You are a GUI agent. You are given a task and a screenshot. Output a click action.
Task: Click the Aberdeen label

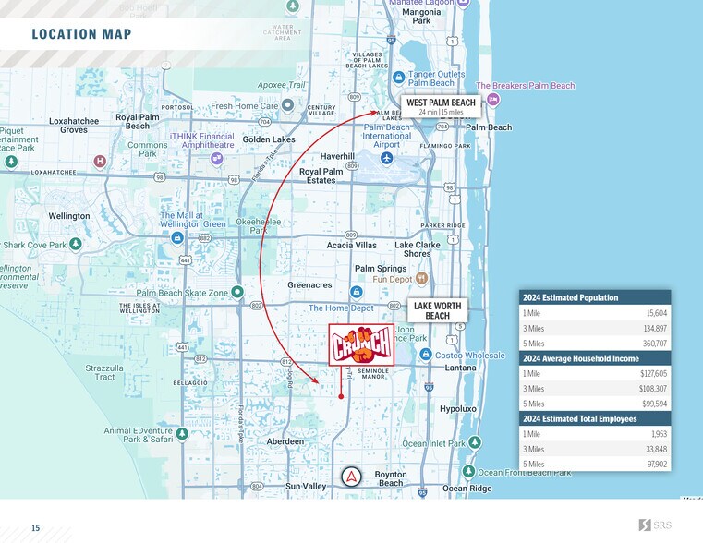pos(285,441)
